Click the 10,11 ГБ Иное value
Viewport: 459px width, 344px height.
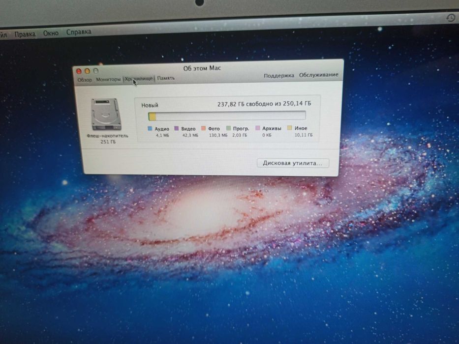(x=304, y=135)
